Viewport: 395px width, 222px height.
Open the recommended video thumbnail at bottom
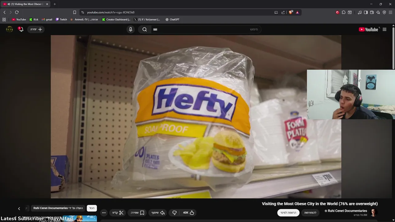[x=80, y=219]
